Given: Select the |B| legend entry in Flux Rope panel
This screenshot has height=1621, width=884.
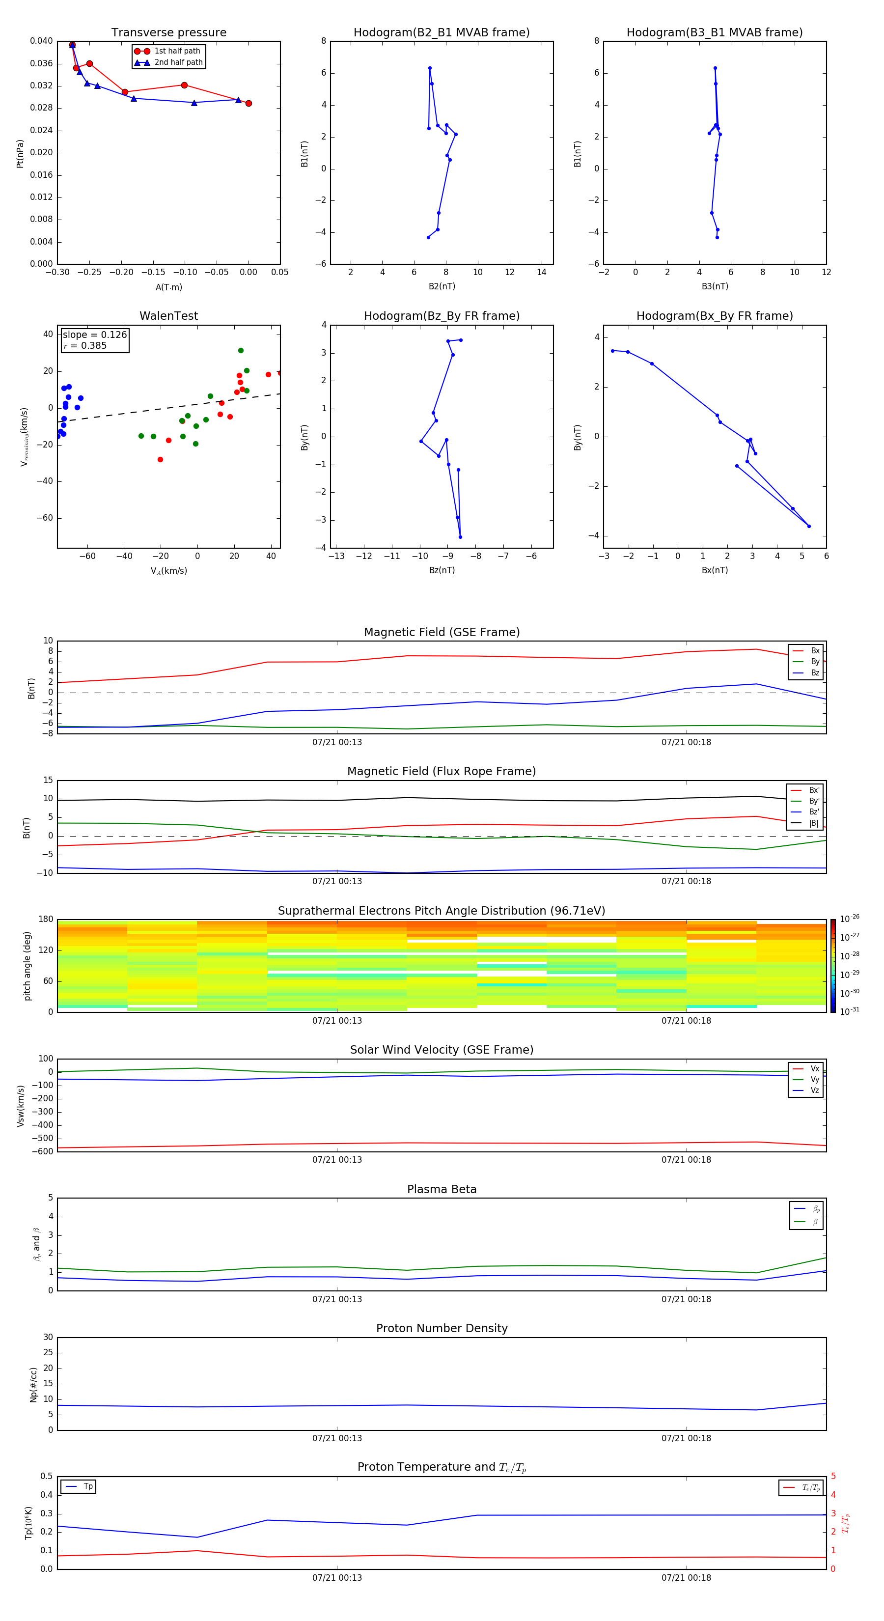Looking at the screenshot, I should (805, 823).
